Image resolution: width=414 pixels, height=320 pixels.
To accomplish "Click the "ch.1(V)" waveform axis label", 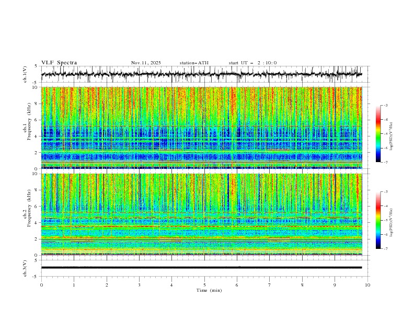I will click(25, 74).
